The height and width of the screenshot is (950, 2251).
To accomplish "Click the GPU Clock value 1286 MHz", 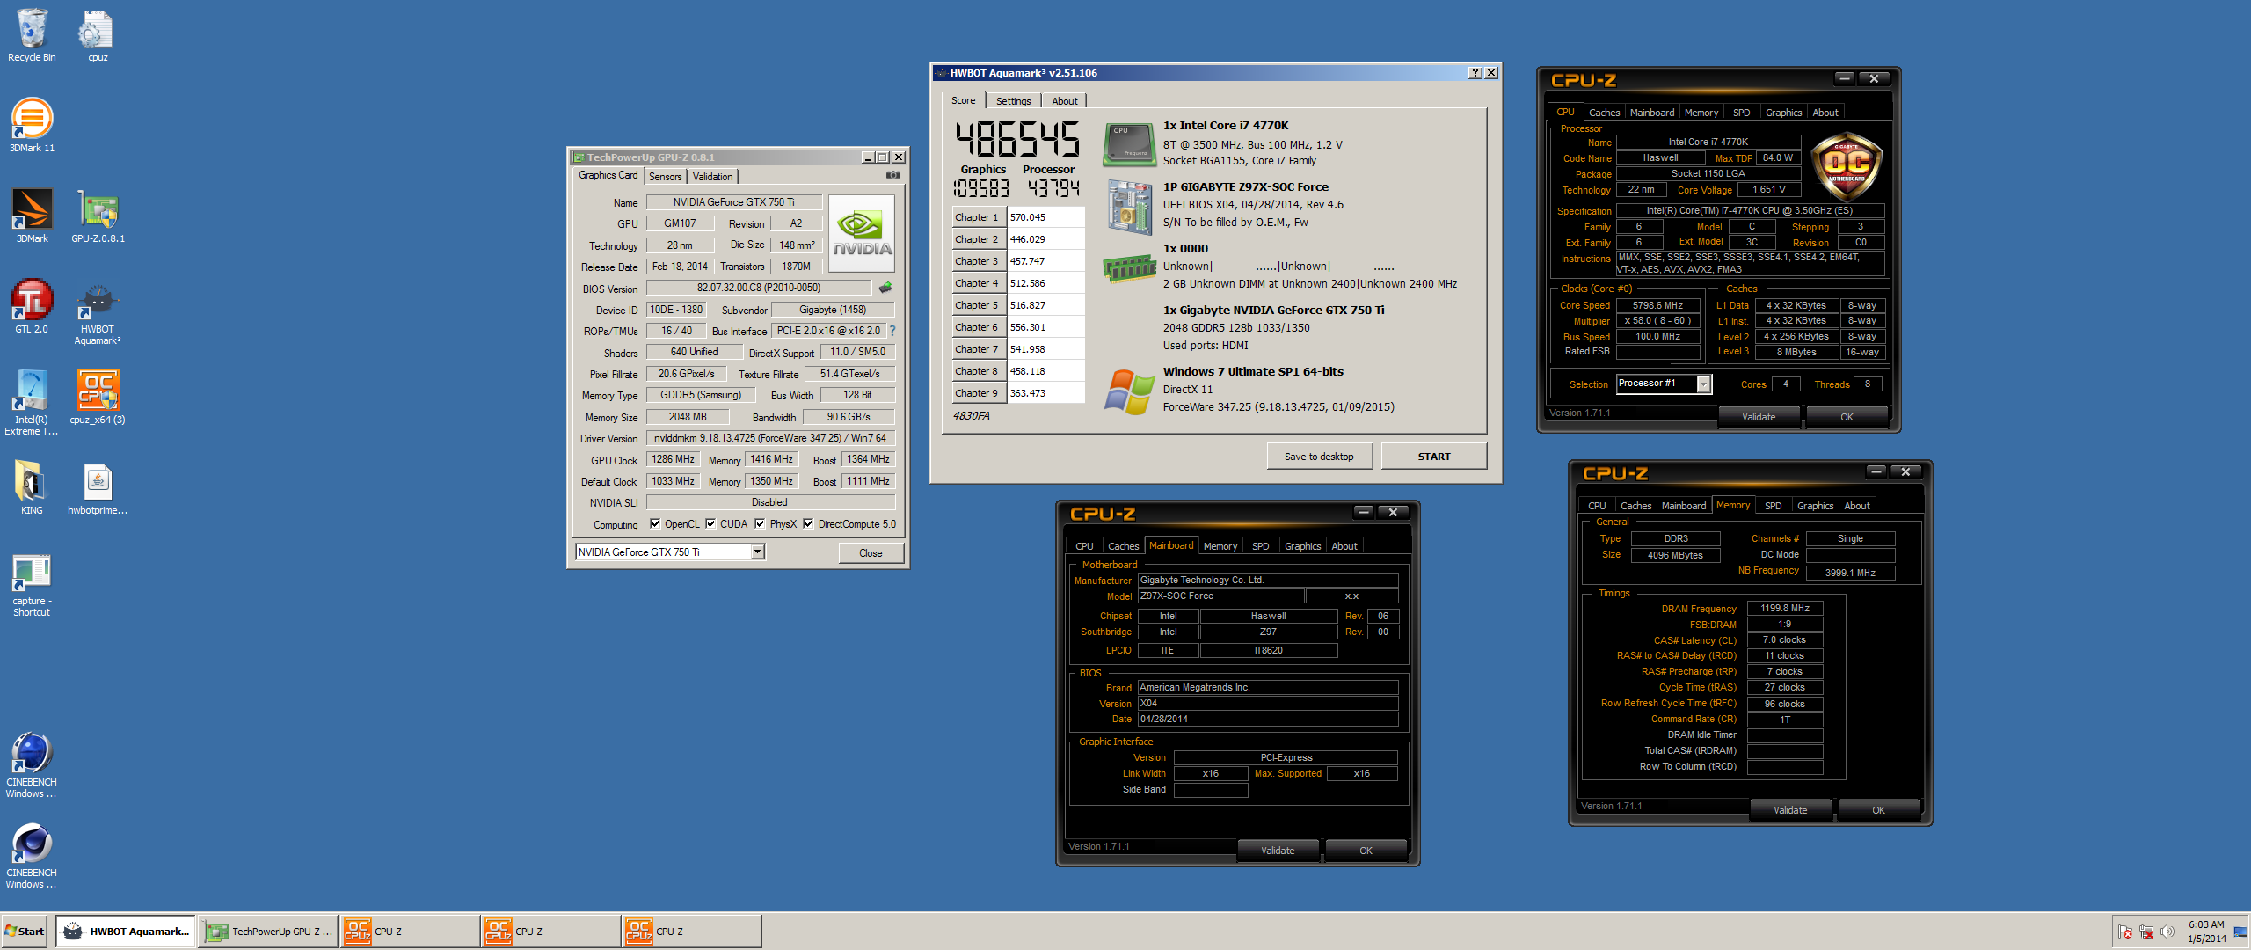I will point(673,459).
